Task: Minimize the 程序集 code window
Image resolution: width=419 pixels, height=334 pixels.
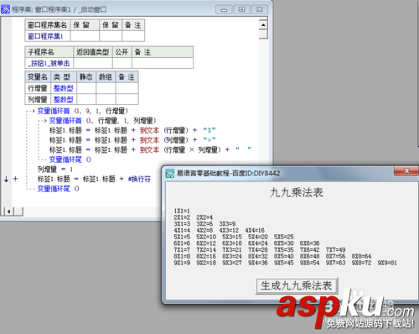Action: [224, 10]
